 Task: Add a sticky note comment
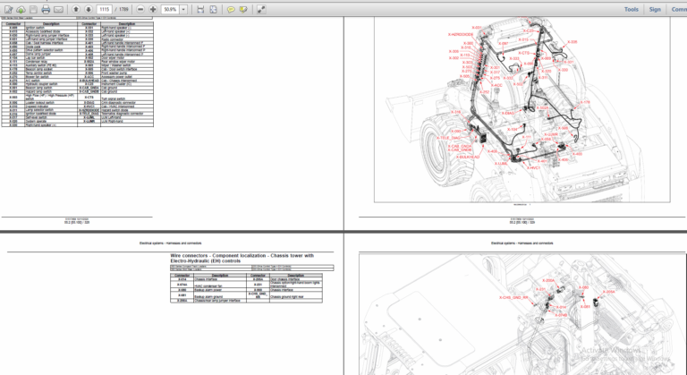click(230, 9)
